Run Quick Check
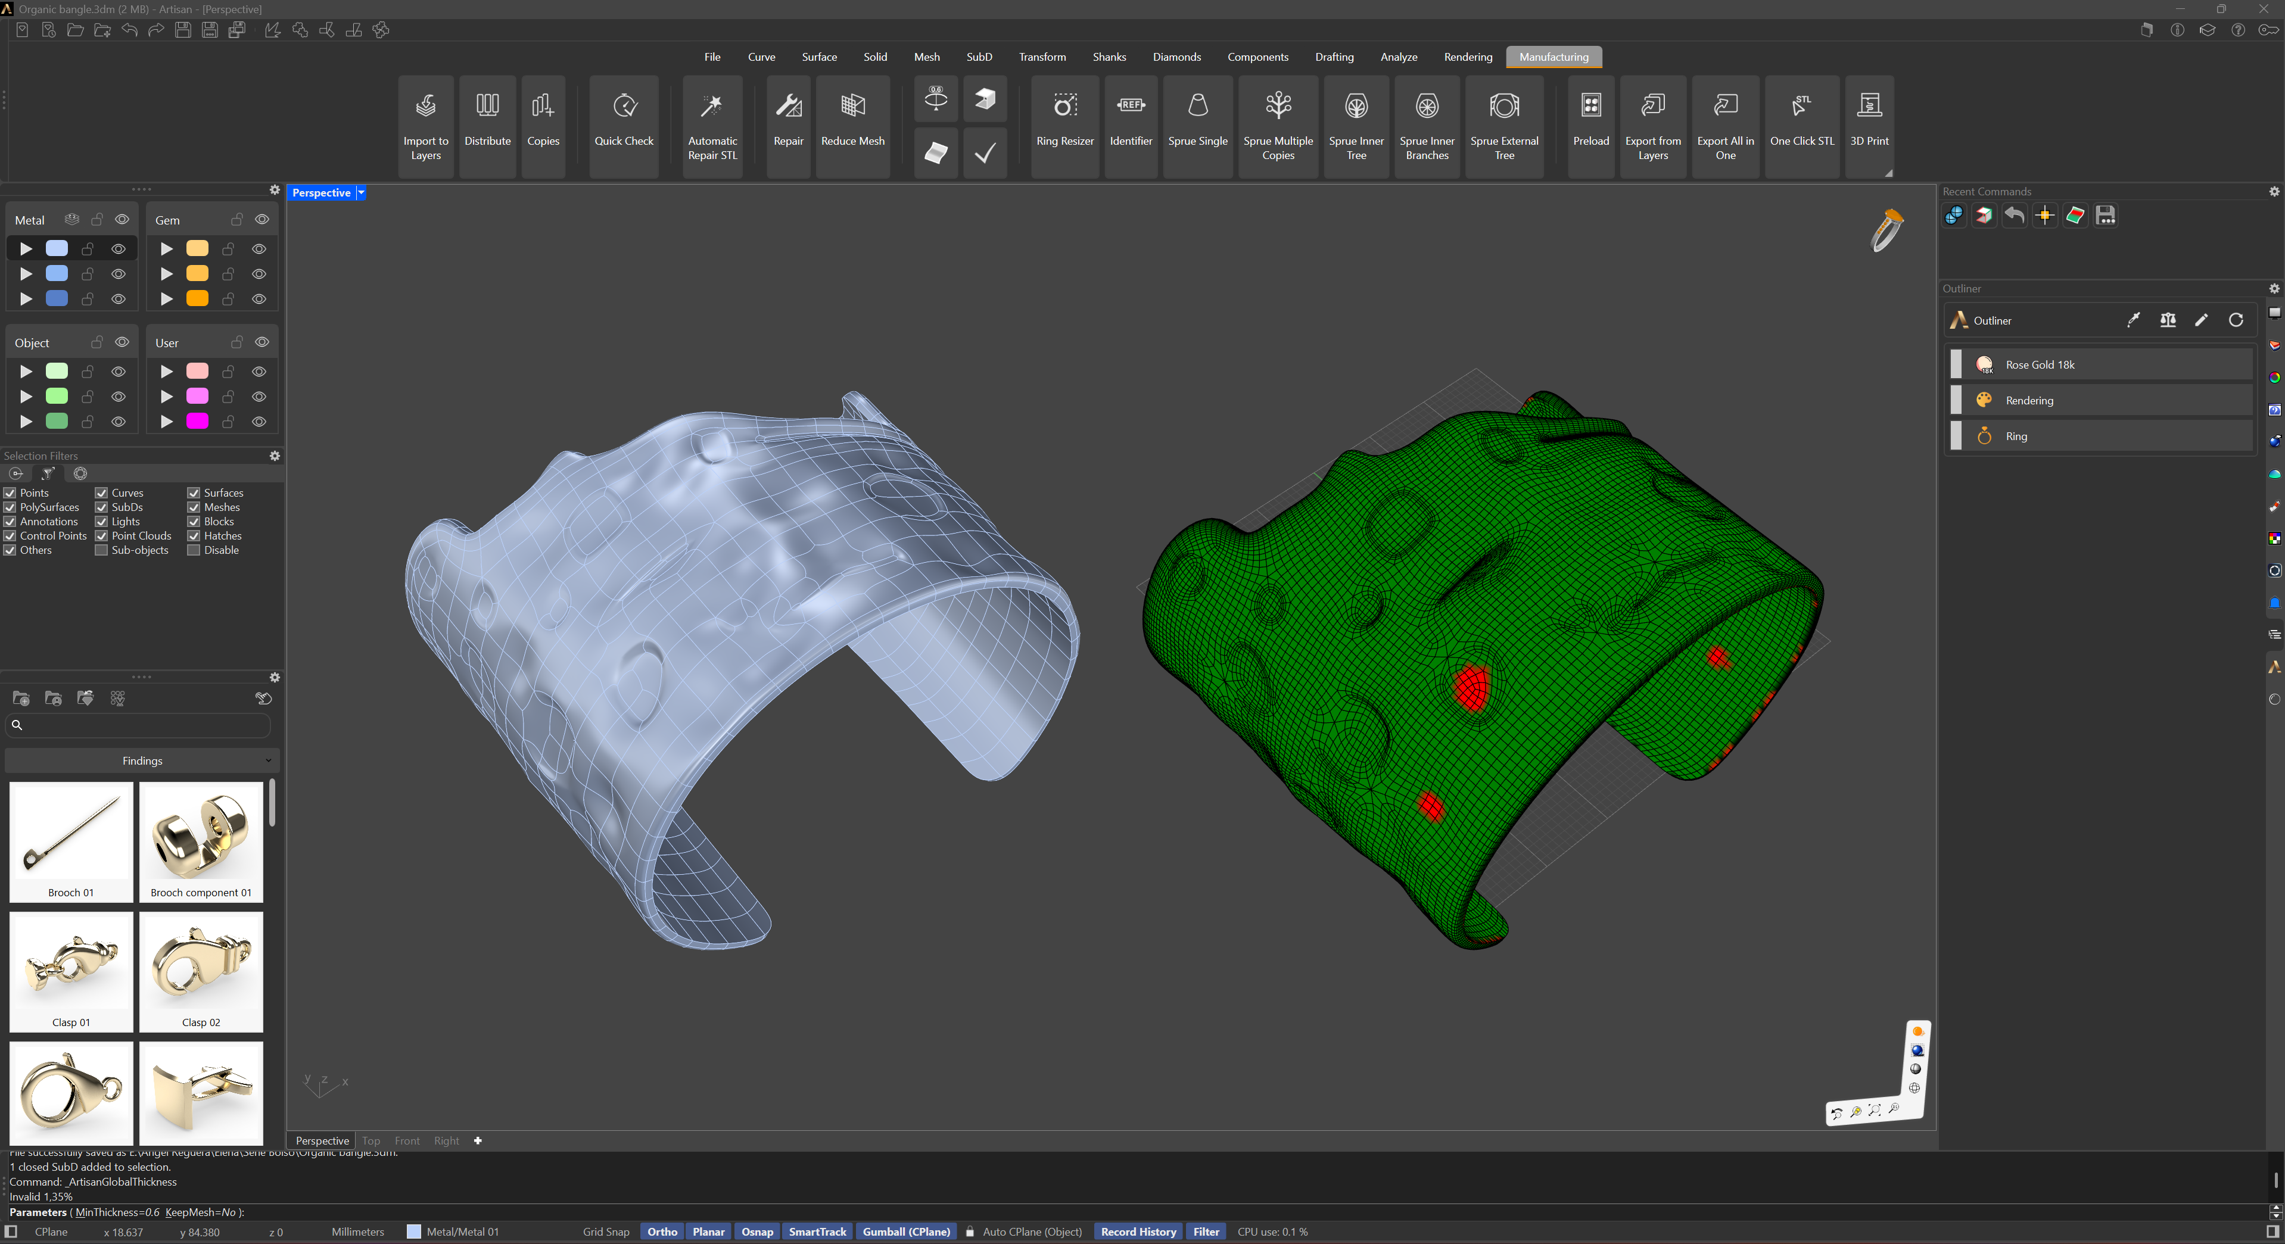 click(x=624, y=127)
